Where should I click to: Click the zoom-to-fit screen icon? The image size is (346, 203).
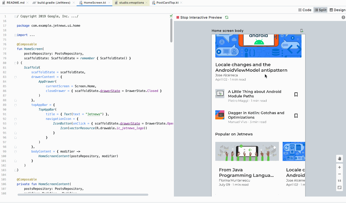340,187
